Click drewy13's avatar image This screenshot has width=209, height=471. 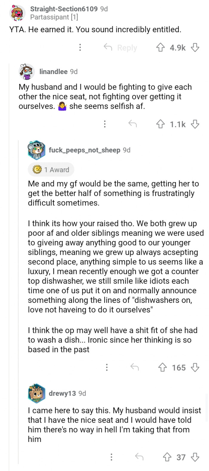36,393
